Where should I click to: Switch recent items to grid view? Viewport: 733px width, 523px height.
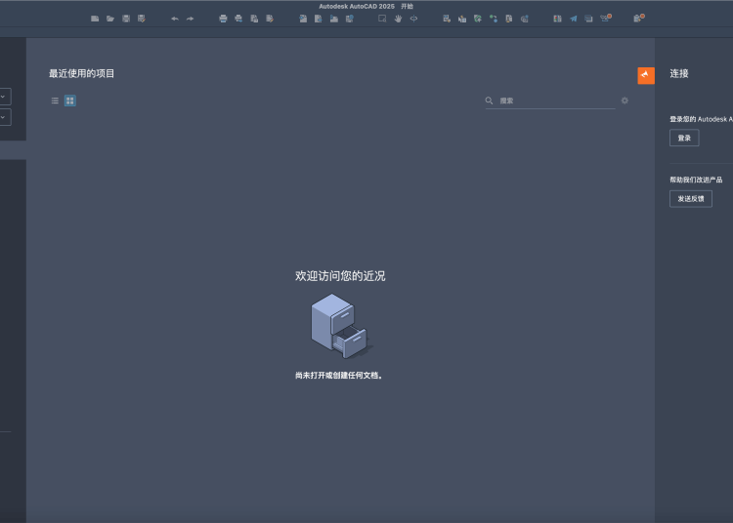[70, 101]
